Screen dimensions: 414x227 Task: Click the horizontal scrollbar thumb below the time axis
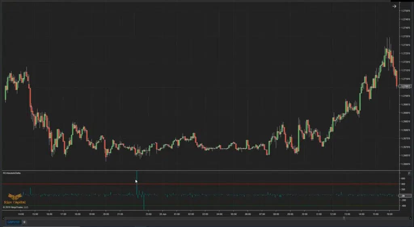pyautogui.click(x=344, y=218)
